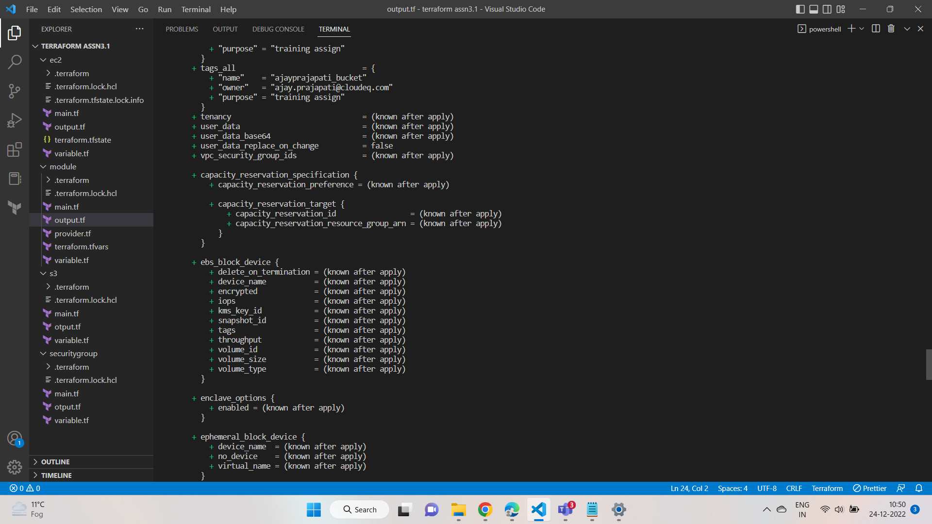Toggle the bottom panel layout icon
The width and height of the screenshot is (932, 524).
coord(814,9)
